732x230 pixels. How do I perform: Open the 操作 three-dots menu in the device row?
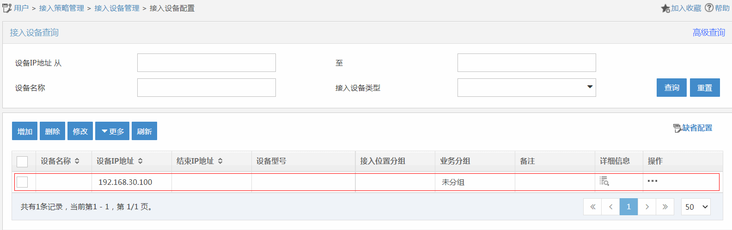pyautogui.click(x=653, y=181)
